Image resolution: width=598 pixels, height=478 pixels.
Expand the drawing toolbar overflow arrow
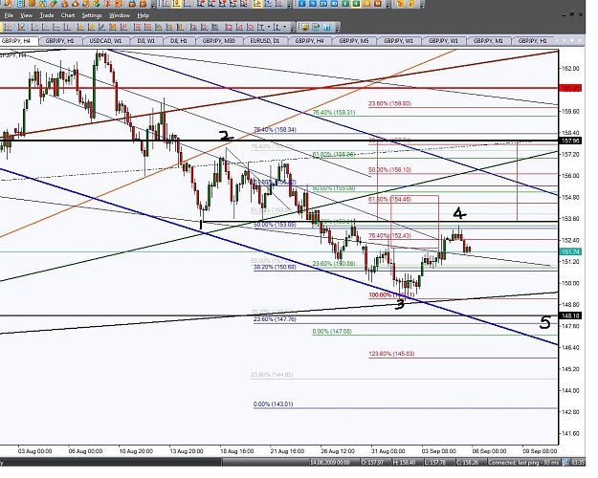pyautogui.click(x=293, y=30)
